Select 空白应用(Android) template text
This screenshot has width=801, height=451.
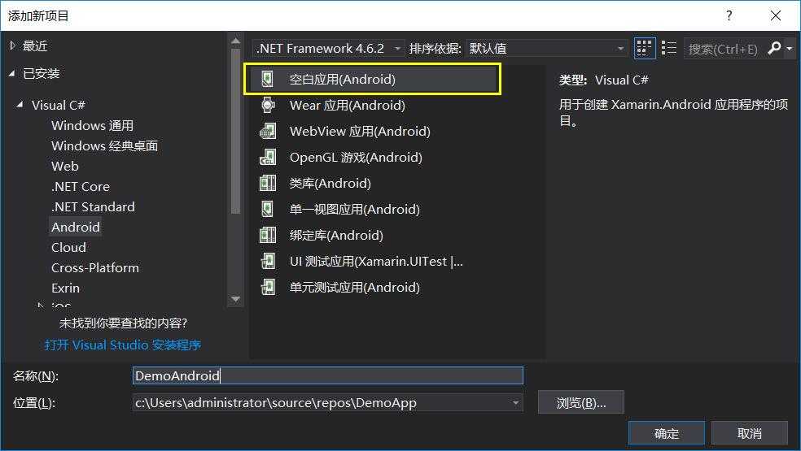(x=342, y=79)
